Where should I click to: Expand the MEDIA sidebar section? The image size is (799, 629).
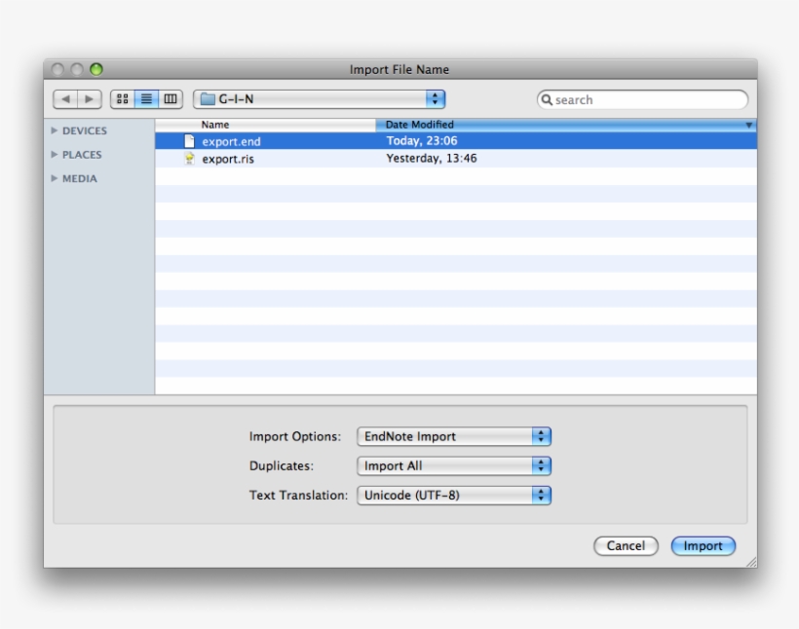tap(55, 179)
